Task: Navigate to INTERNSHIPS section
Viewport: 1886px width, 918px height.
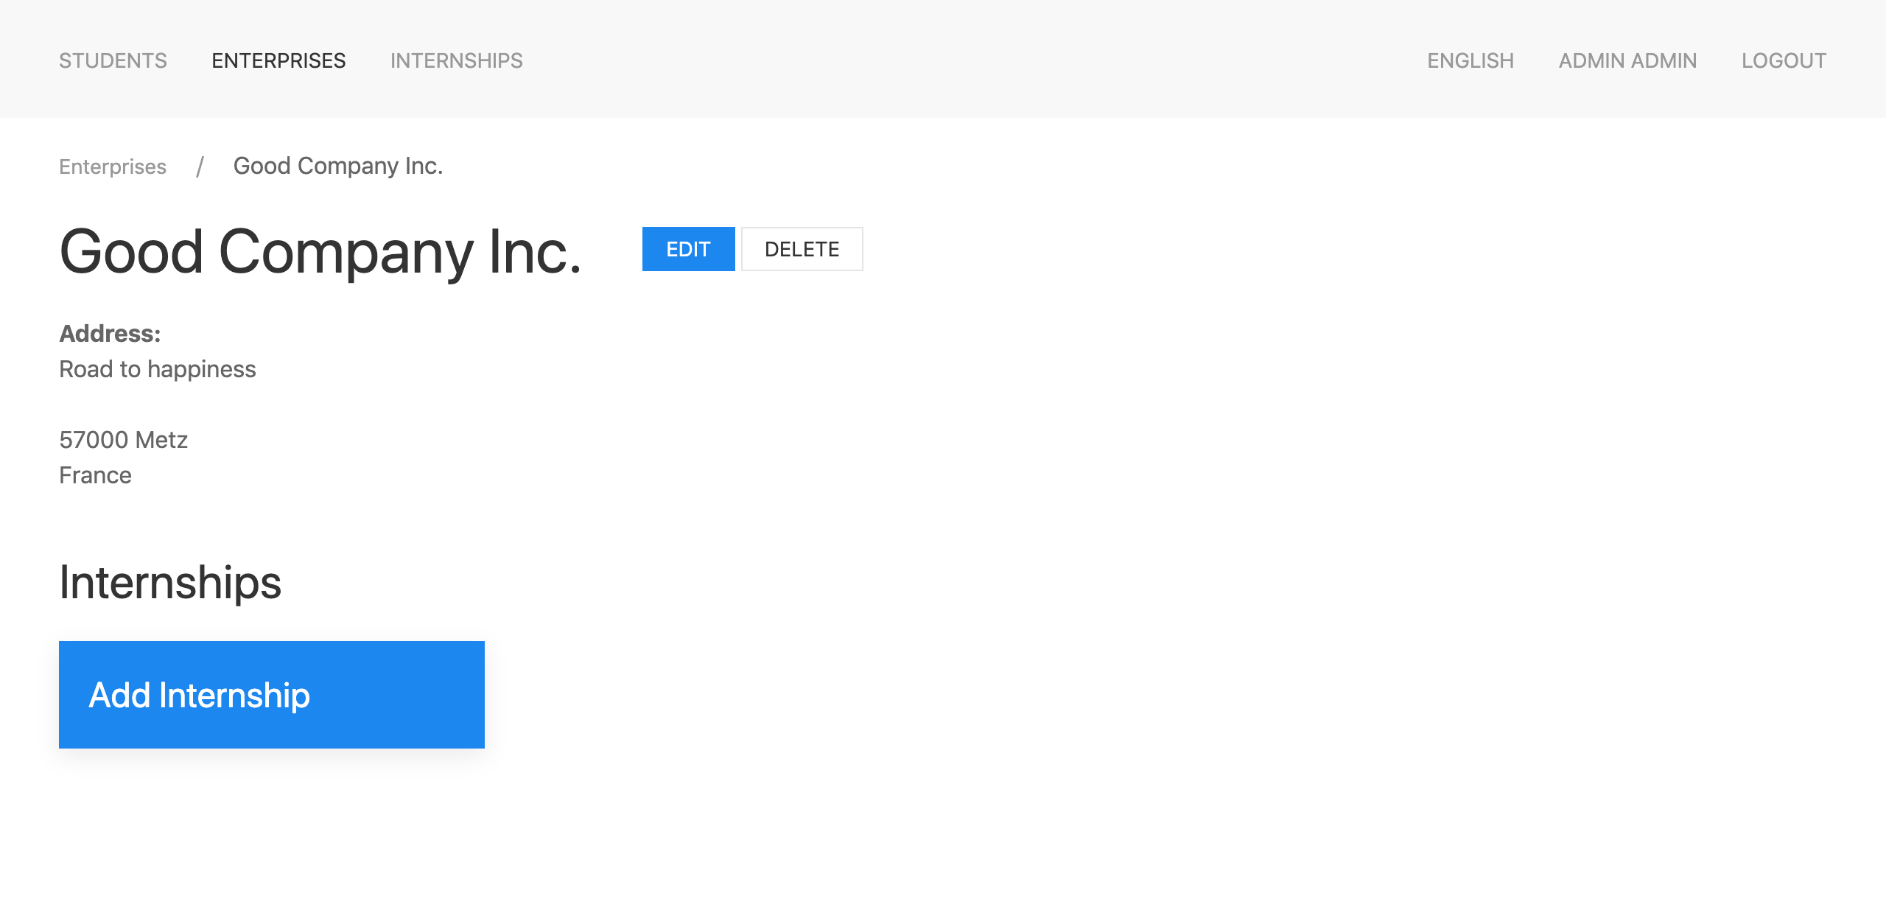Action: click(457, 60)
